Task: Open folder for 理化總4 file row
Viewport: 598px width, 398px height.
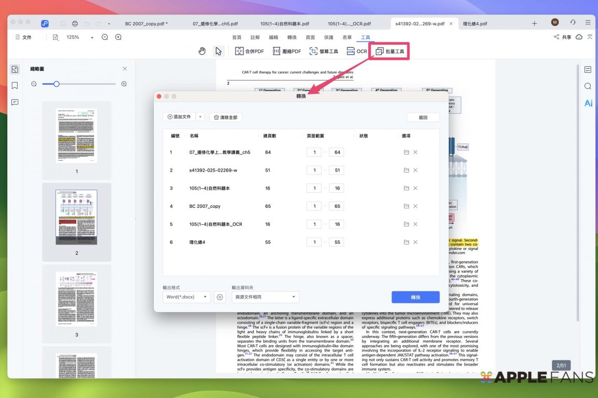Action: pyautogui.click(x=406, y=242)
